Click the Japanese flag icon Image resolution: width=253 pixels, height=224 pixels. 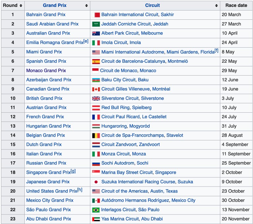click(96, 182)
